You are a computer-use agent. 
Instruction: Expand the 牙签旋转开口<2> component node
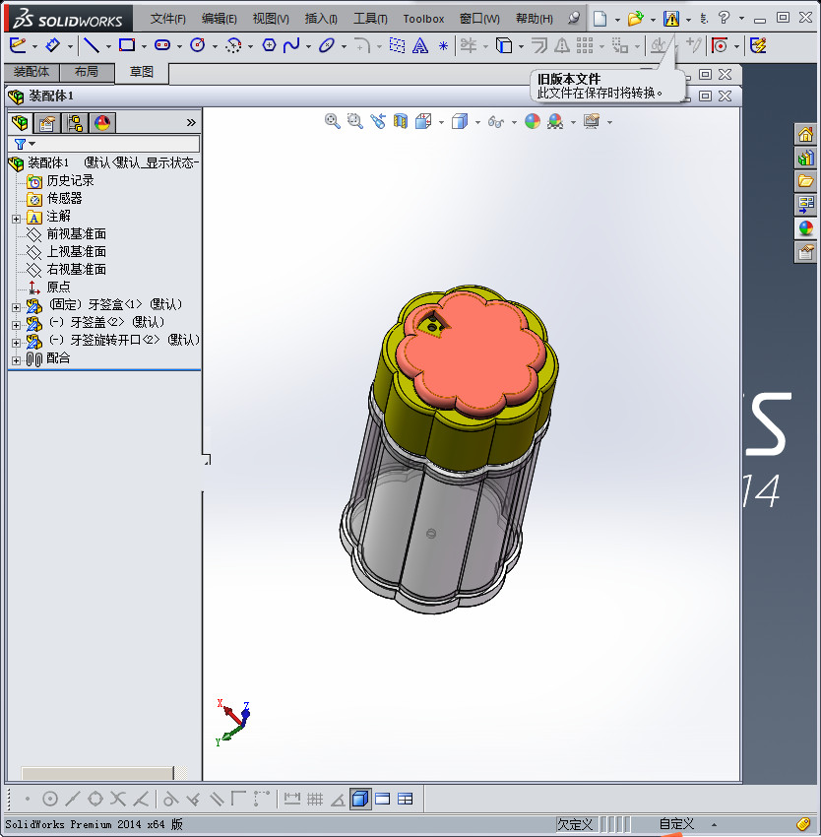[x=16, y=342]
